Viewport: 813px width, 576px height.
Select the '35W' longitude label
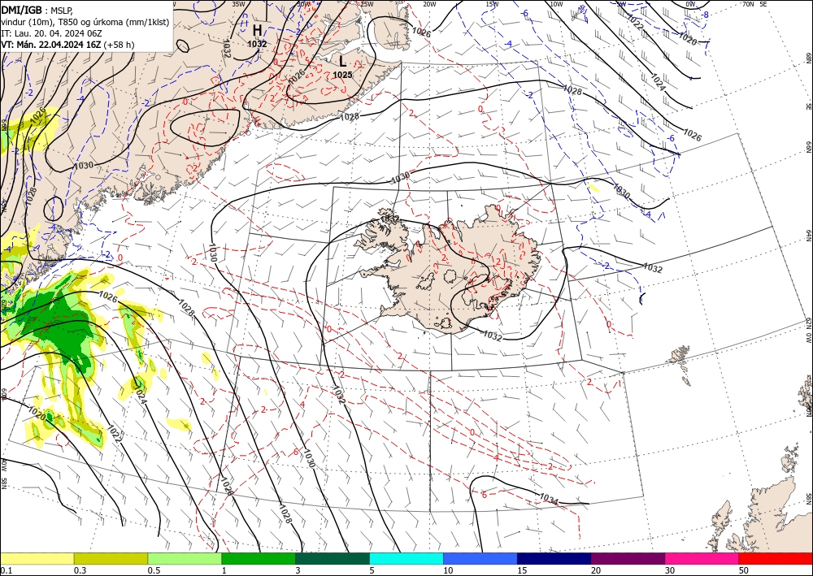pyautogui.click(x=238, y=4)
